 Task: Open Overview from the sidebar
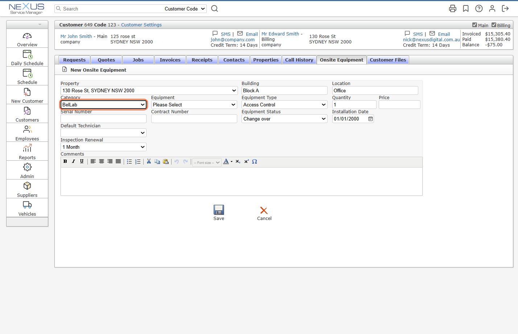coord(27,39)
